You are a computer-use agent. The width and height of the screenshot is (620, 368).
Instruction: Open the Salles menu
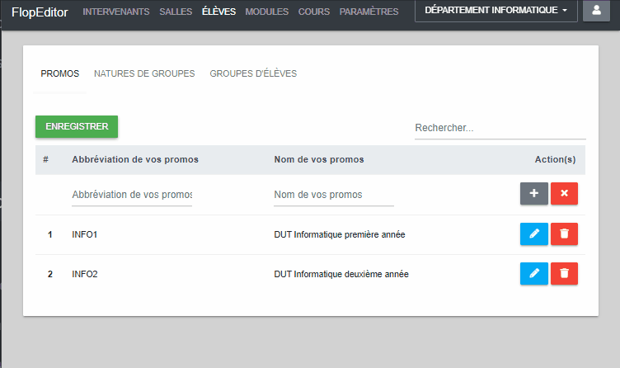pos(176,12)
